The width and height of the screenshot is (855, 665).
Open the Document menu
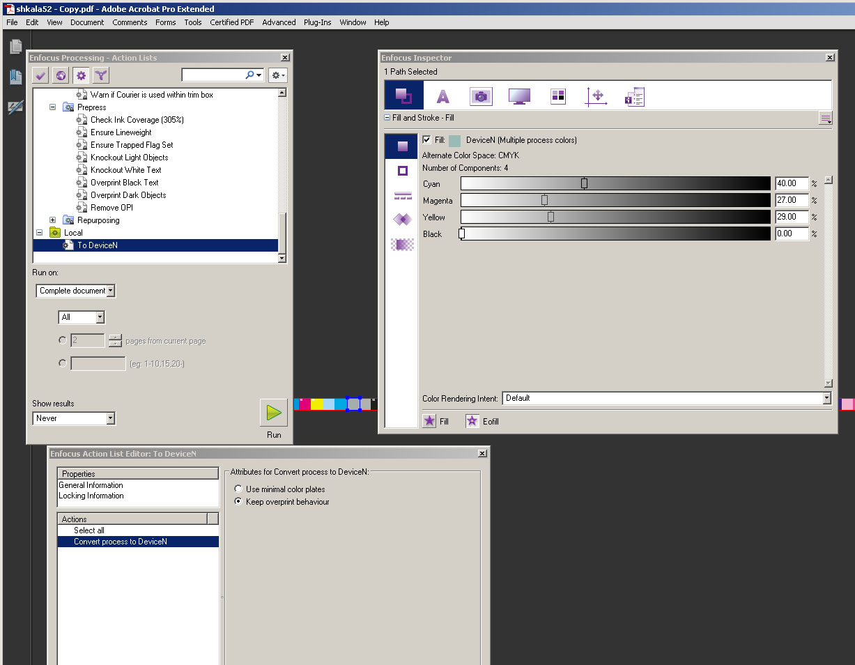tap(87, 22)
